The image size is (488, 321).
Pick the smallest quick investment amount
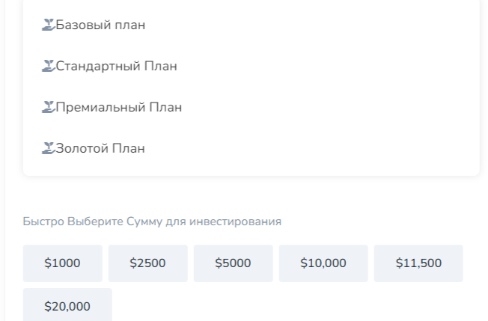[x=62, y=263]
